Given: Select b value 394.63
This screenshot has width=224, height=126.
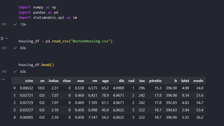Looking at the screenshot, I should pos(171,110).
